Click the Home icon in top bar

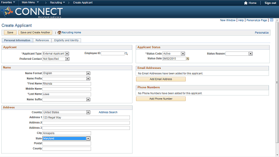(245, 3)
